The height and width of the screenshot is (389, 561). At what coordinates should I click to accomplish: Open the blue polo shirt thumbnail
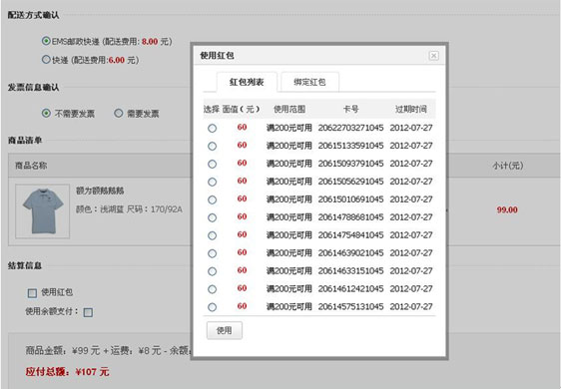point(43,210)
